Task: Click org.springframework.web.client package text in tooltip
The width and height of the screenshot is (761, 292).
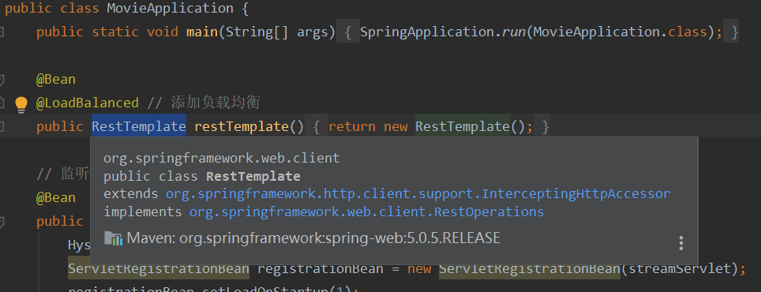Action: [222, 158]
